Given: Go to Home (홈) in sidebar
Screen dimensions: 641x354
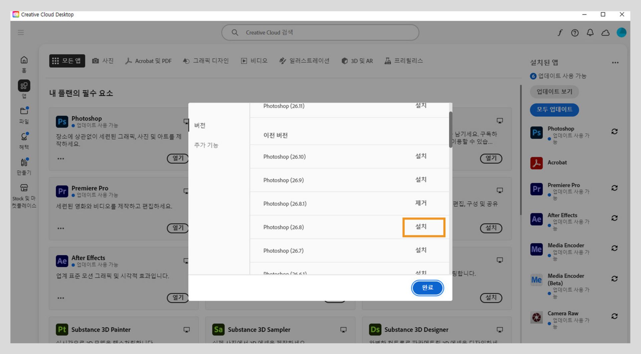Looking at the screenshot, I should pyautogui.click(x=24, y=64).
